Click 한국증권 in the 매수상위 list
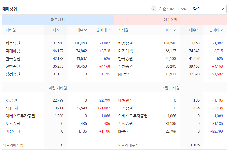Screen dimensions: 229x151 tap(125, 59)
